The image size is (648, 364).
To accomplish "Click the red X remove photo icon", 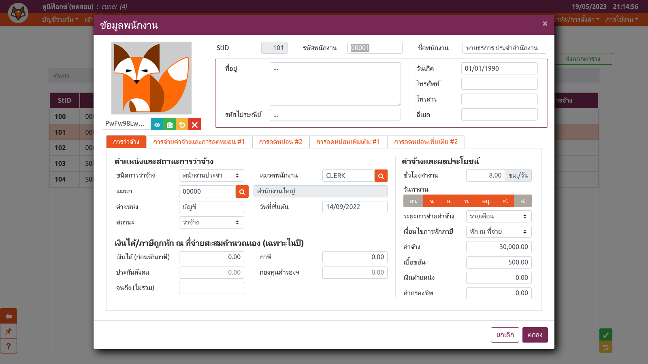I will click(195, 125).
